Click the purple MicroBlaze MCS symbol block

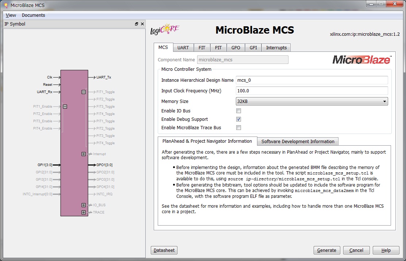[74, 143]
